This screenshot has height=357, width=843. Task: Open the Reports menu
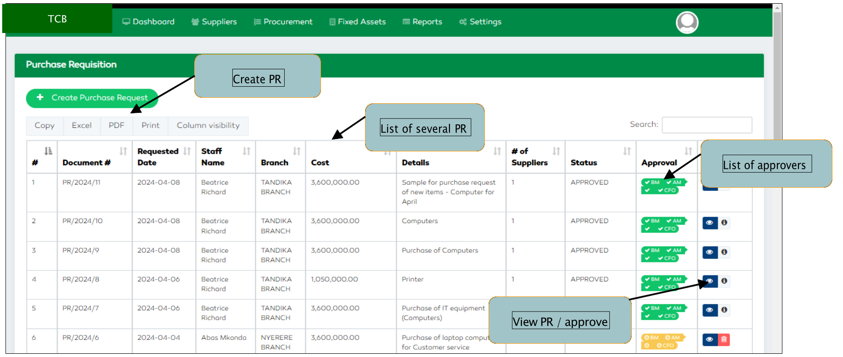[x=422, y=22]
